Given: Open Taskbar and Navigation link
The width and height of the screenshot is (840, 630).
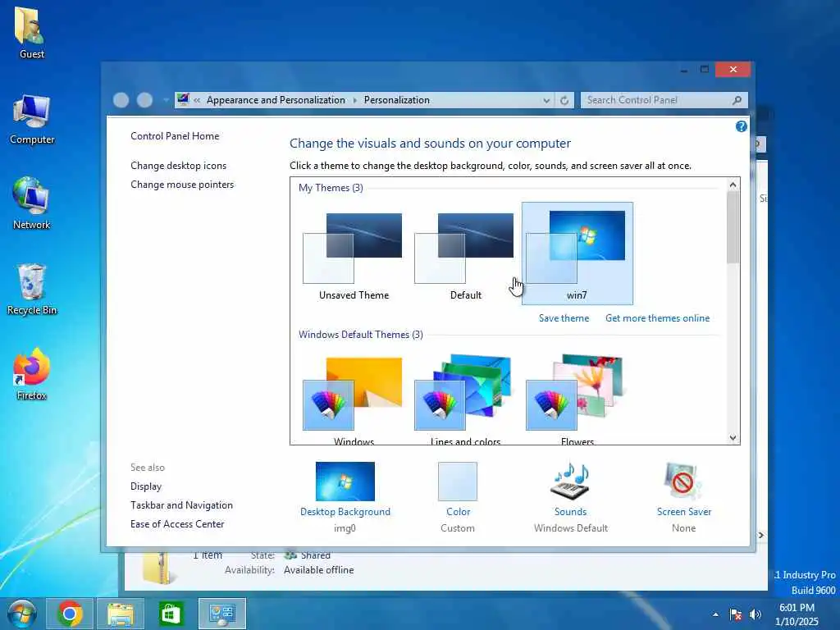Looking at the screenshot, I should 181,505.
